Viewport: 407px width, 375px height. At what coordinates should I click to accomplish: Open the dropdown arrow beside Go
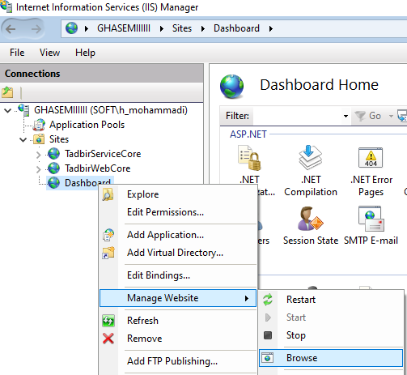(x=391, y=116)
